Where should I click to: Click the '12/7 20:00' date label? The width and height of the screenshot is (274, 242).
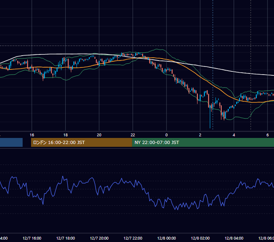pos(99,238)
